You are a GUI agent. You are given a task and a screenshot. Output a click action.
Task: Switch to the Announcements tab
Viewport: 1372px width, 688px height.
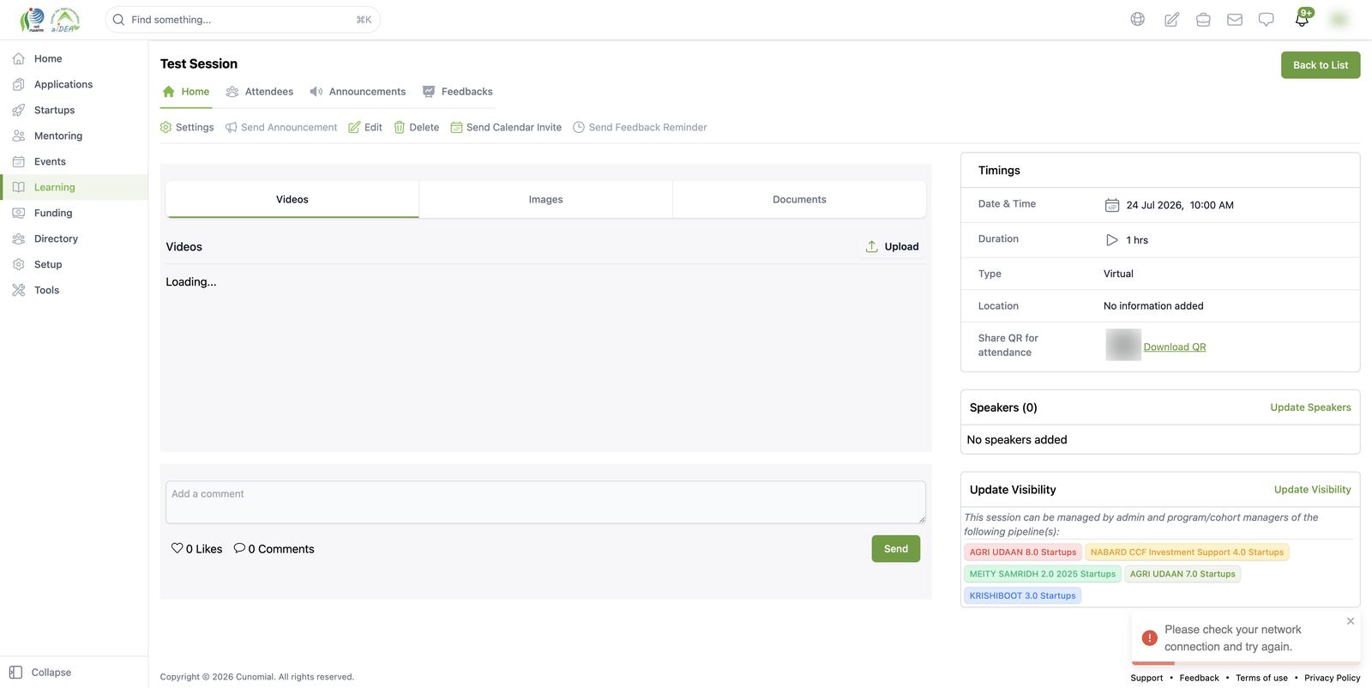[x=358, y=92]
